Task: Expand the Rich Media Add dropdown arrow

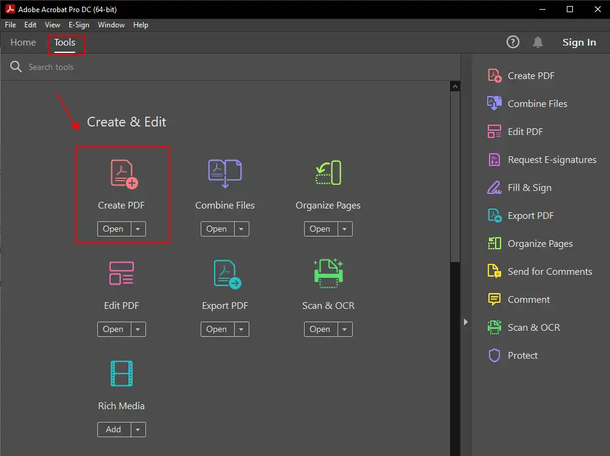Action: point(138,429)
